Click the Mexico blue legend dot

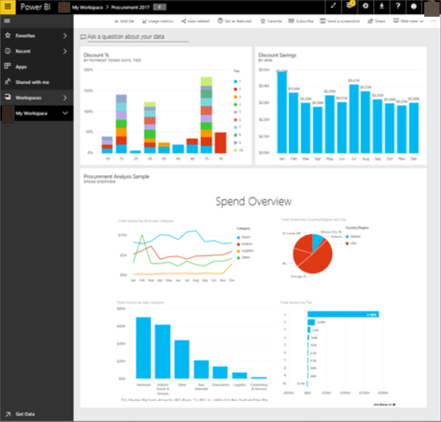[x=347, y=237]
